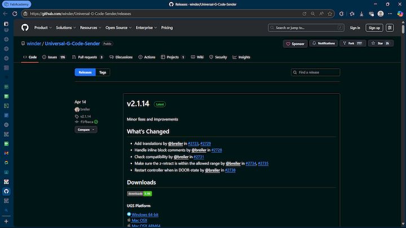
Task: Open the Wiki tab
Action: click(197, 57)
